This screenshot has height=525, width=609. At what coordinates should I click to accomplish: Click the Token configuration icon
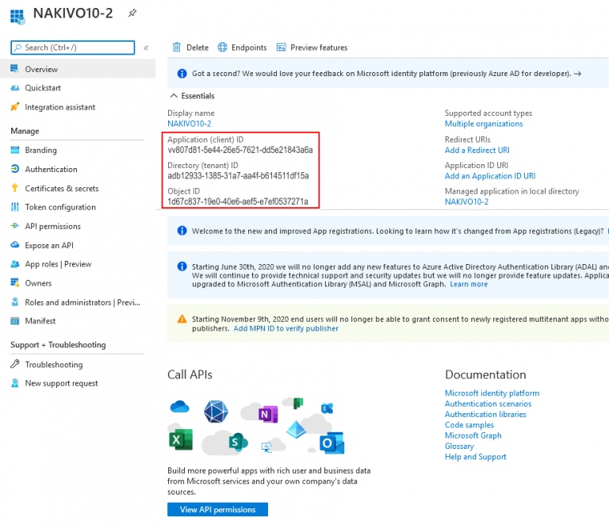coord(15,207)
